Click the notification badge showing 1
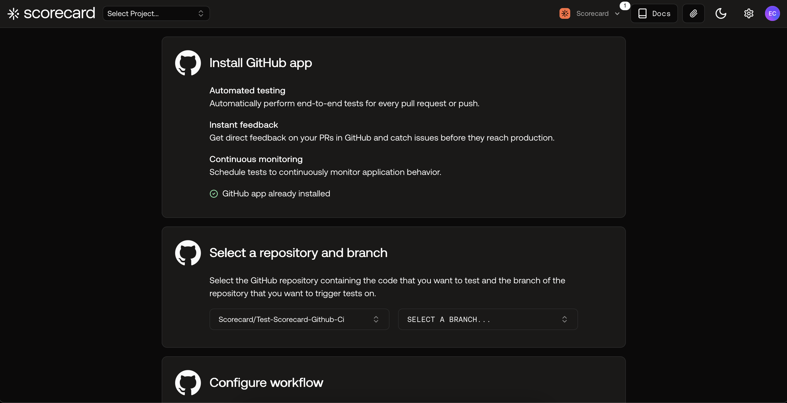 624,6
